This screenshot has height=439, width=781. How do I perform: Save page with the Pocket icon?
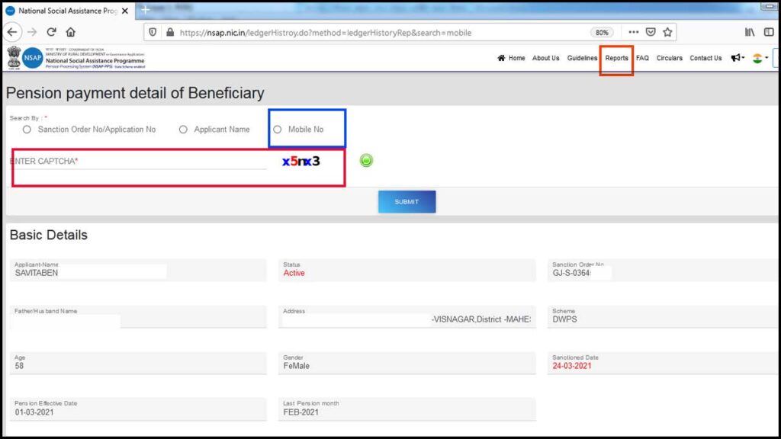(650, 32)
